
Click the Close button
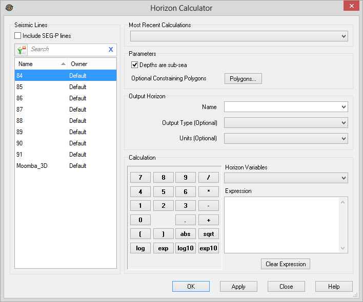pyautogui.click(x=286, y=287)
